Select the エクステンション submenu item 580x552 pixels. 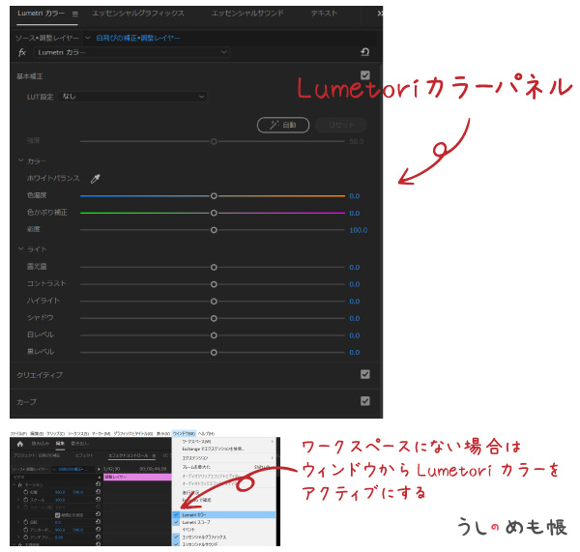coord(224,458)
